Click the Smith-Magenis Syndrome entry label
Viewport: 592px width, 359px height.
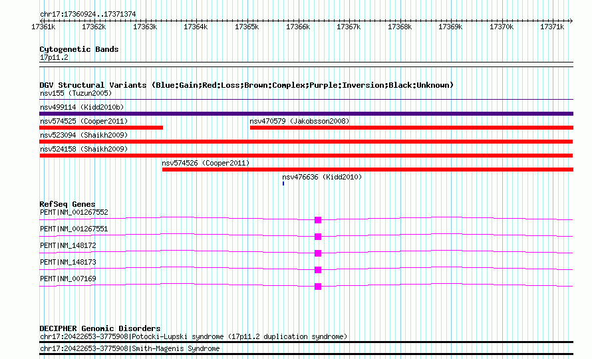130,348
